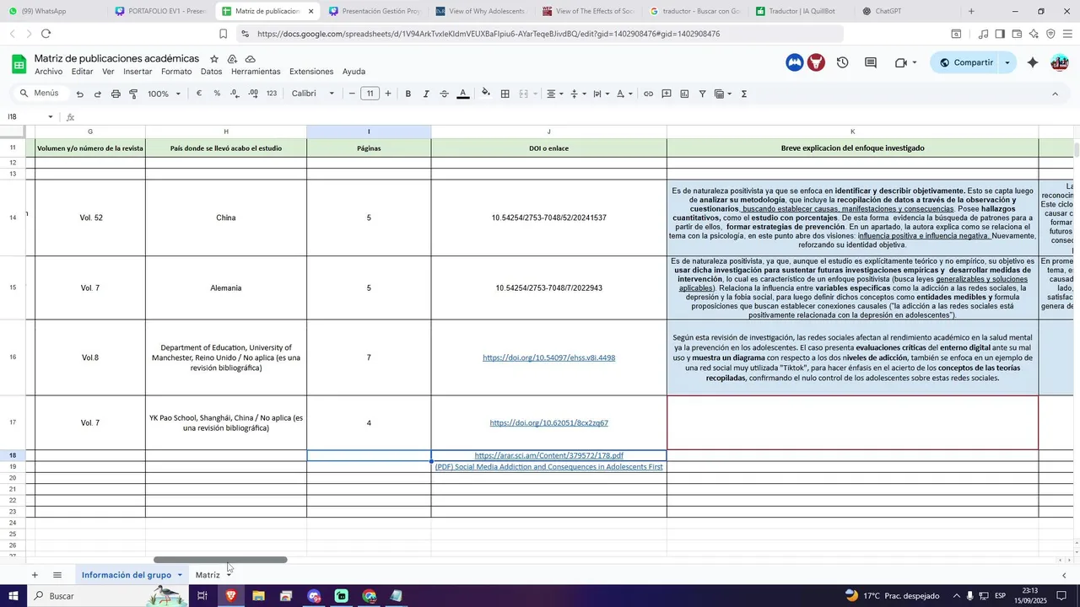
Task: Open horizontal align options
Action: tap(554, 94)
